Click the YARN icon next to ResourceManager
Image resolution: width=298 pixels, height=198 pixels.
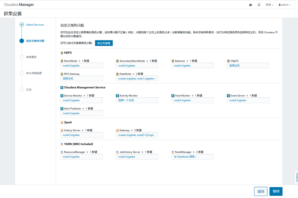click(62, 152)
